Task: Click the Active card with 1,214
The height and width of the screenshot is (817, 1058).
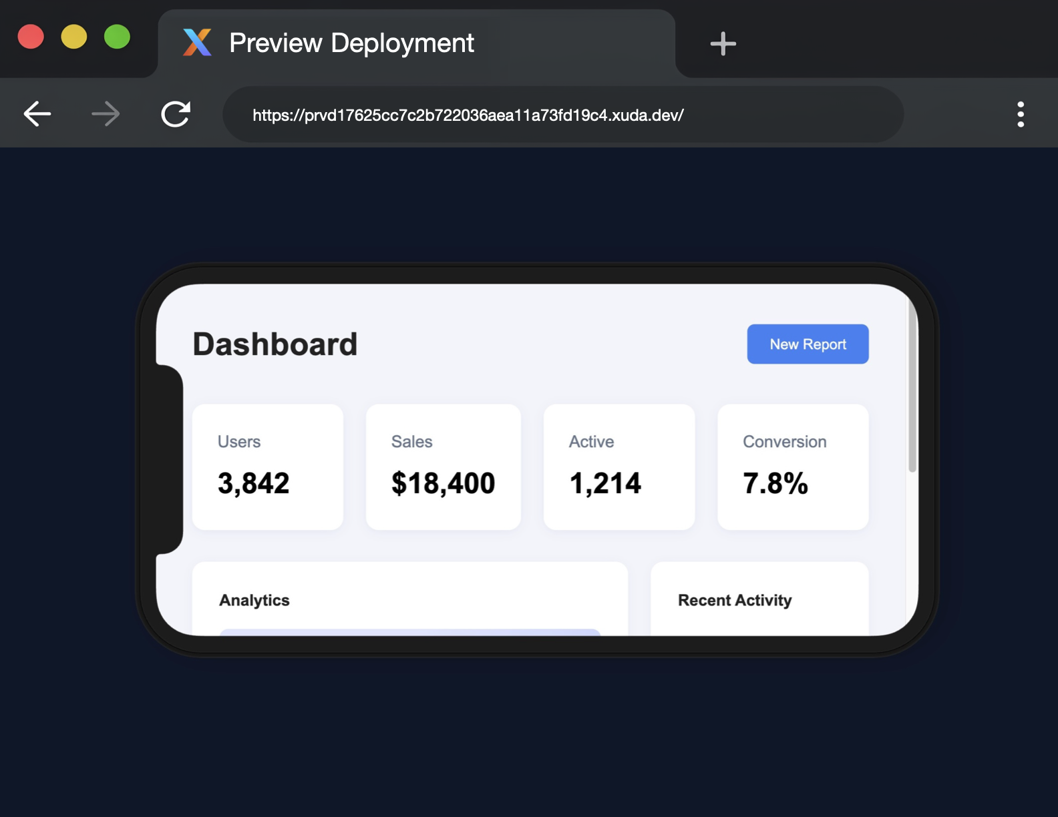Action: 619,467
